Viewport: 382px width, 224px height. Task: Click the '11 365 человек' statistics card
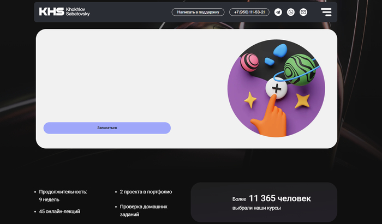coord(264,202)
